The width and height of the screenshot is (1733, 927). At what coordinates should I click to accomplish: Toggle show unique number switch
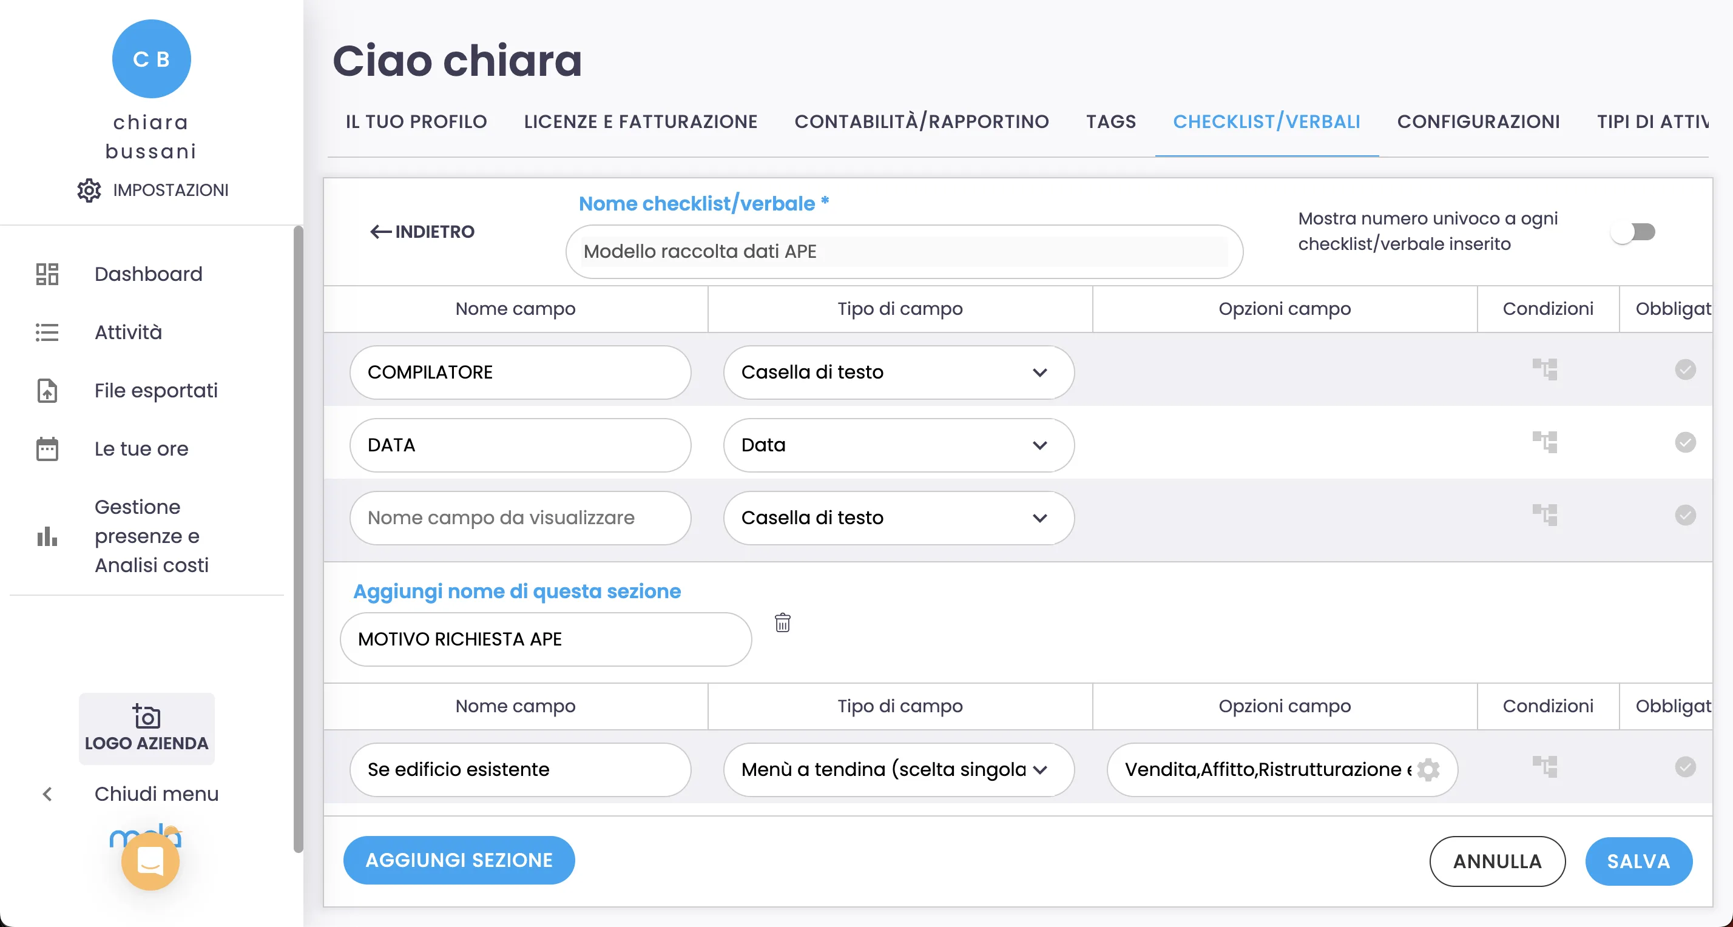pyautogui.click(x=1633, y=232)
